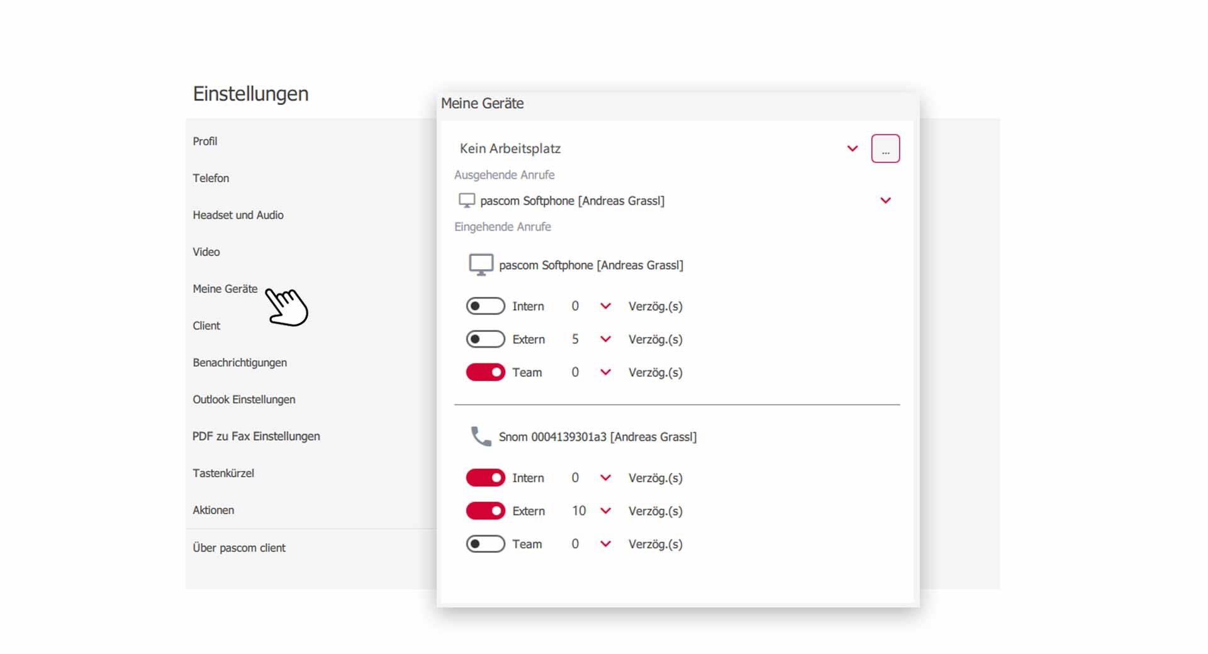Open Softphone Intern delay dropdown
This screenshot has width=1208, height=654.
pyautogui.click(x=605, y=306)
